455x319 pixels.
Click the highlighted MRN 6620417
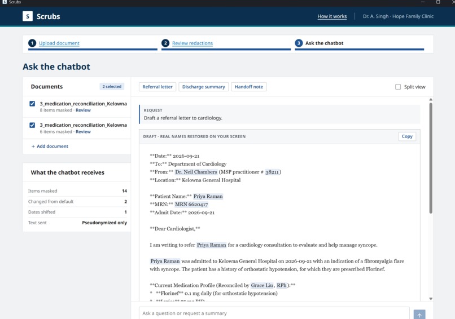[191, 204]
